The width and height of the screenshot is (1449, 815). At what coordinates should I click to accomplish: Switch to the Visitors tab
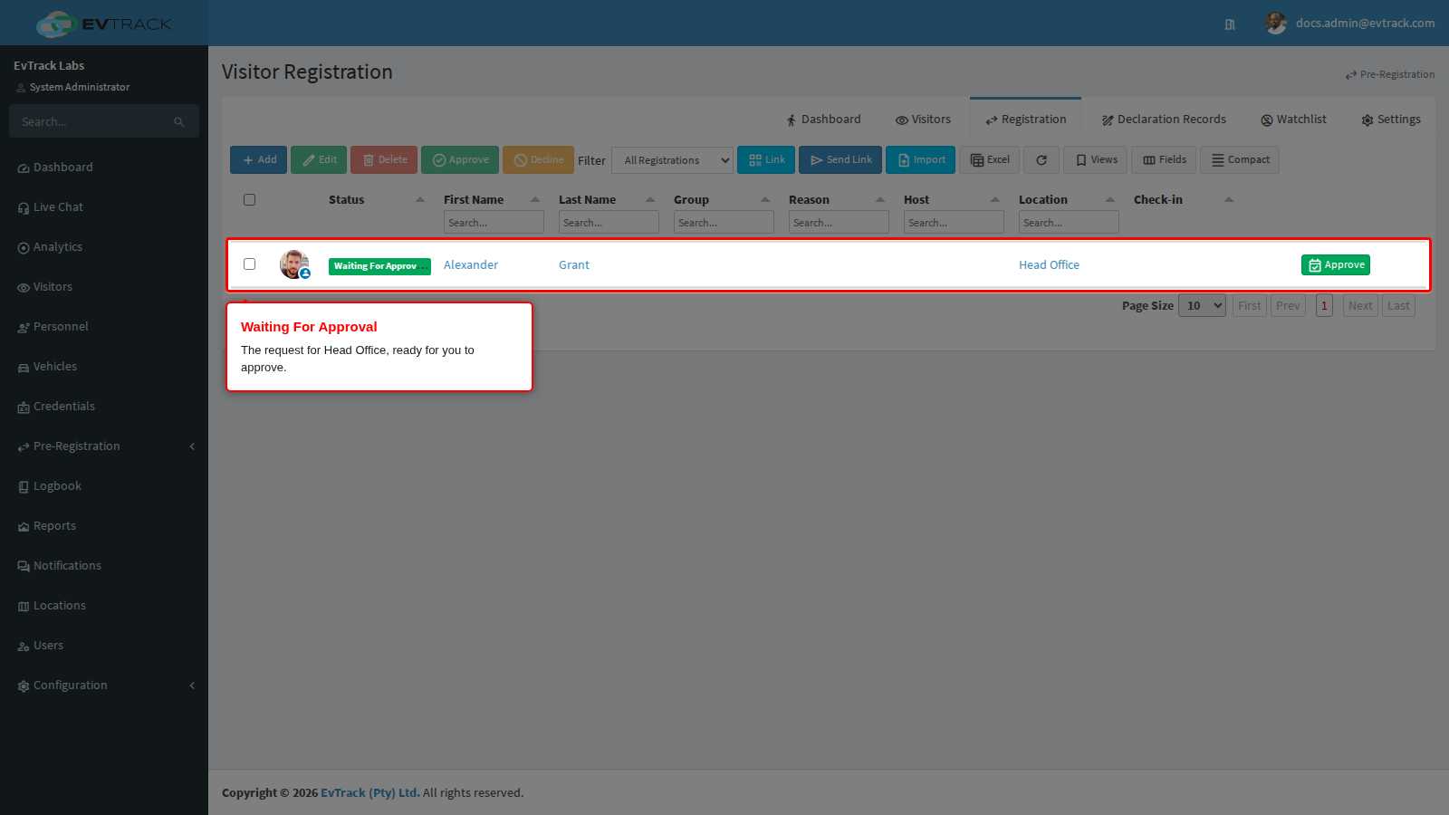click(923, 120)
